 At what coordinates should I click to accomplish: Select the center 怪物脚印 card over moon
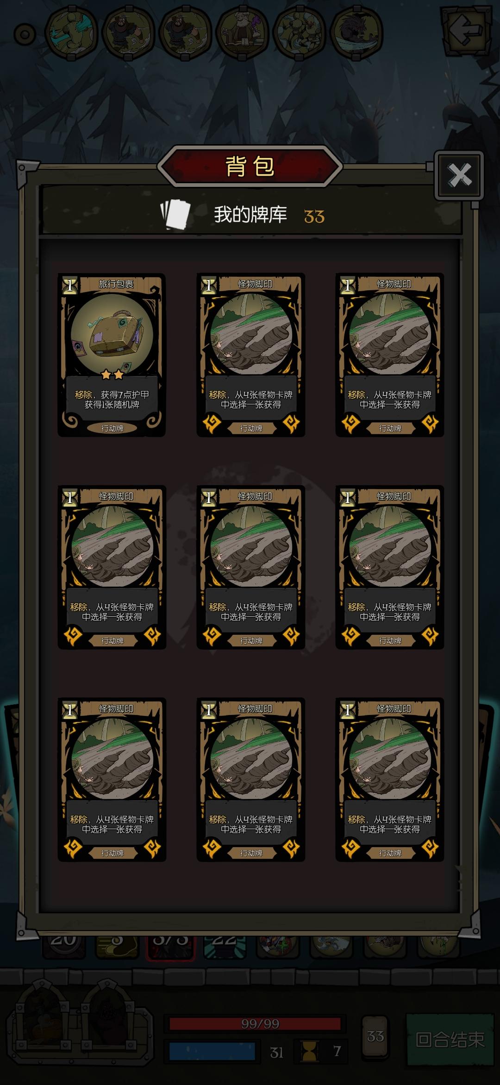click(251, 567)
